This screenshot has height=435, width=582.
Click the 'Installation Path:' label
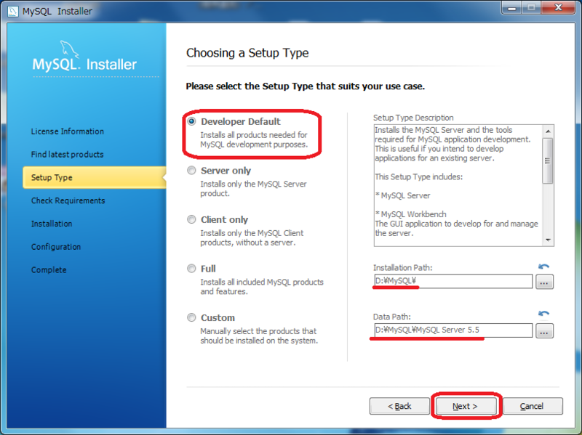[x=403, y=267]
